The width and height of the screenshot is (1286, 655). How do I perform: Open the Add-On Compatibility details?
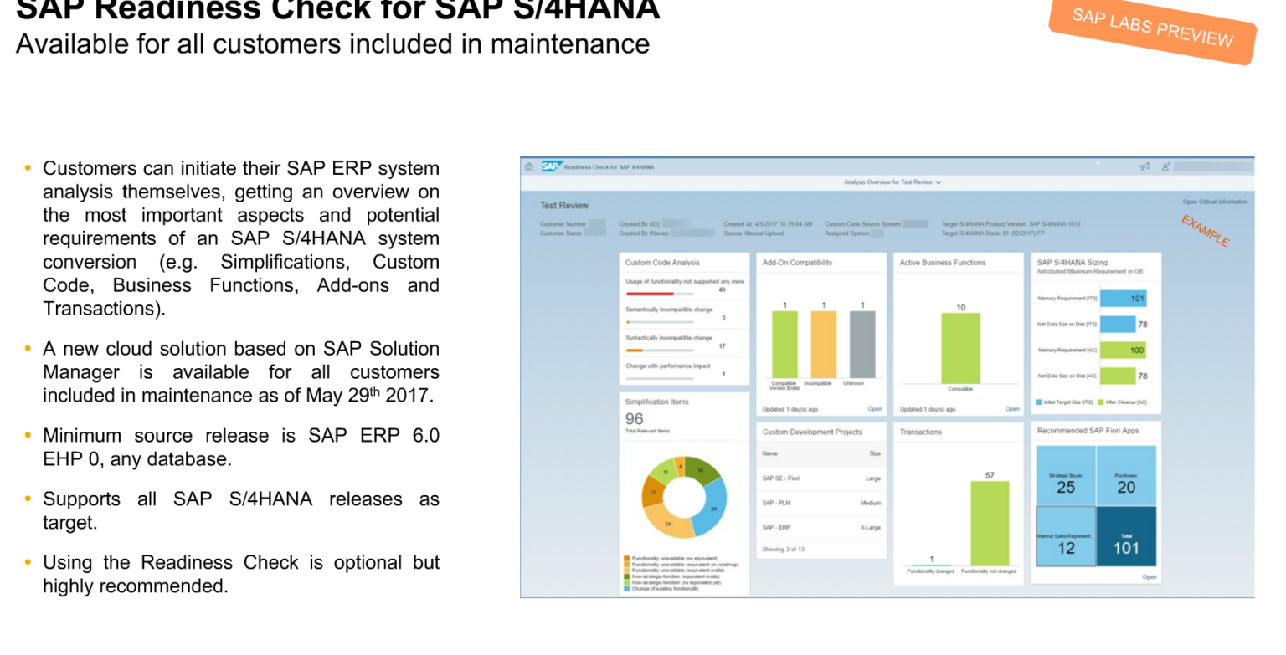click(874, 407)
